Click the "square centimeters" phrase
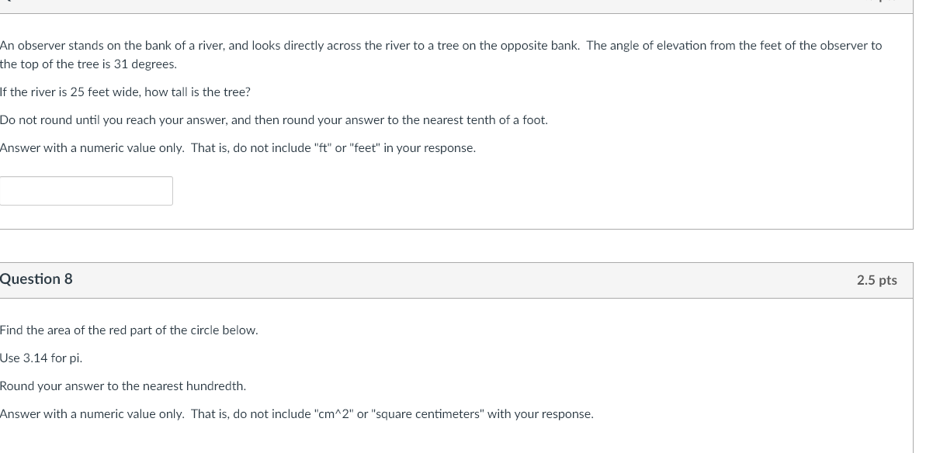The width and height of the screenshot is (933, 453). [426, 414]
